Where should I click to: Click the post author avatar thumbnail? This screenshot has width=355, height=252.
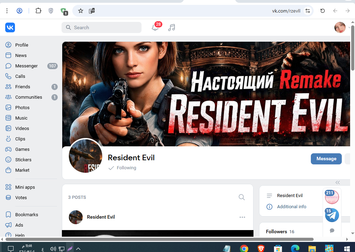(x=76, y=217)
